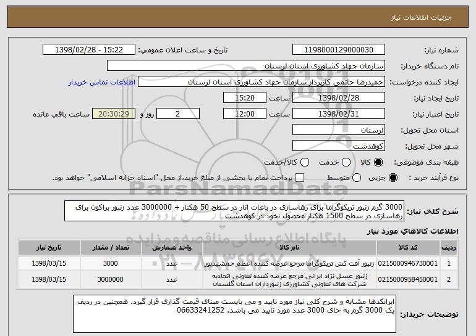
Task: Select the کالا/خدمت radio button
Action: point(305,162)
